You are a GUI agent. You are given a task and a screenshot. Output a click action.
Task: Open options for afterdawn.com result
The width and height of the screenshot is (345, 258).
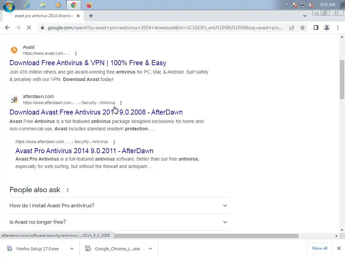pyautogui.click(x=121, y=103)
